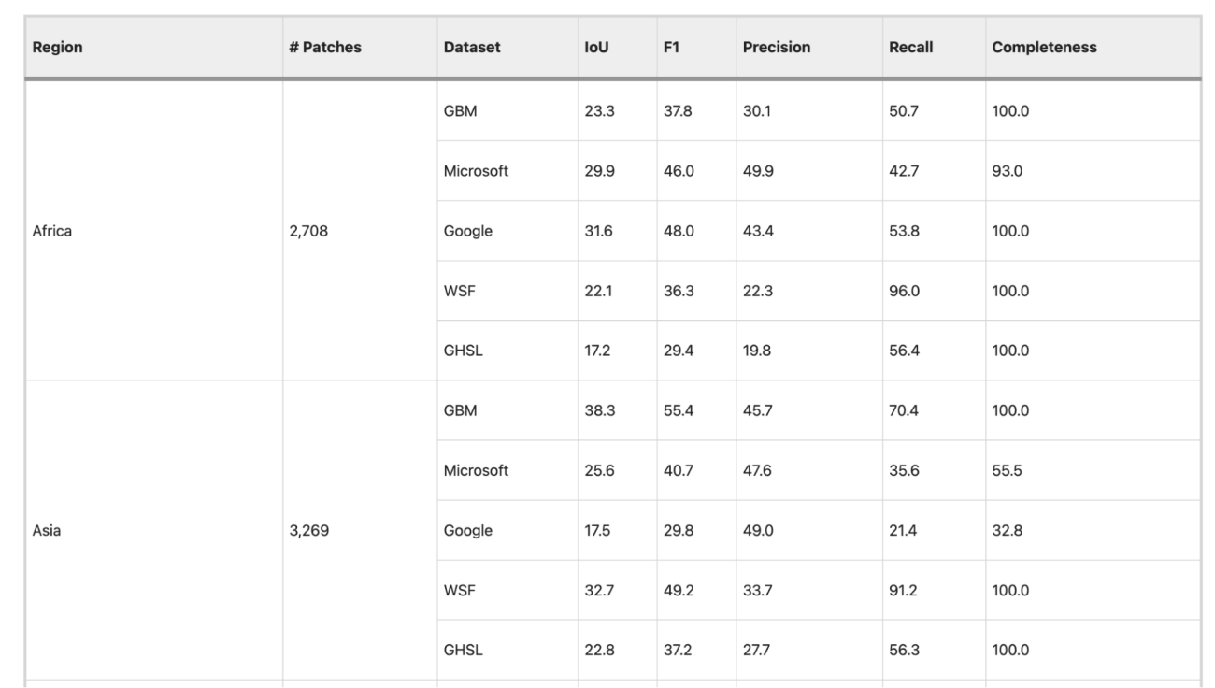Select the 19.8 precision value

757,351
